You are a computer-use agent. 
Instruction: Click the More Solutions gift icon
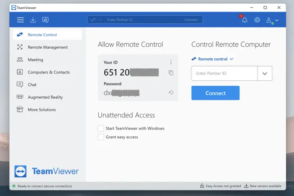click(x=20, y=109)
